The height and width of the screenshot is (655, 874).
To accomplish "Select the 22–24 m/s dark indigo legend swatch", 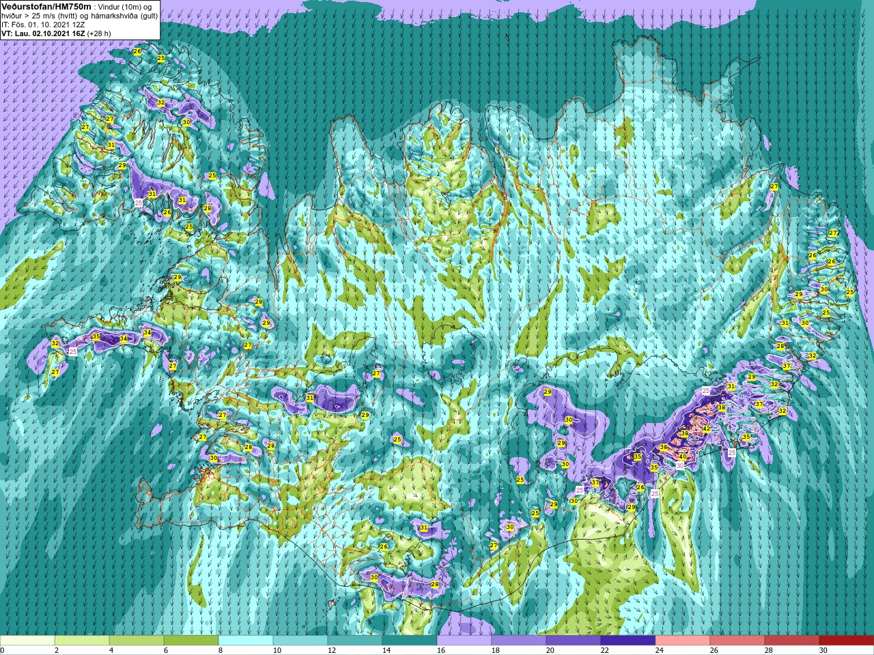I will [628, 641].
